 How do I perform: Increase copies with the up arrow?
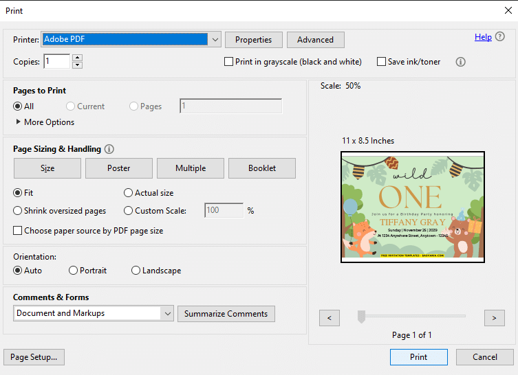coord(77,58)
